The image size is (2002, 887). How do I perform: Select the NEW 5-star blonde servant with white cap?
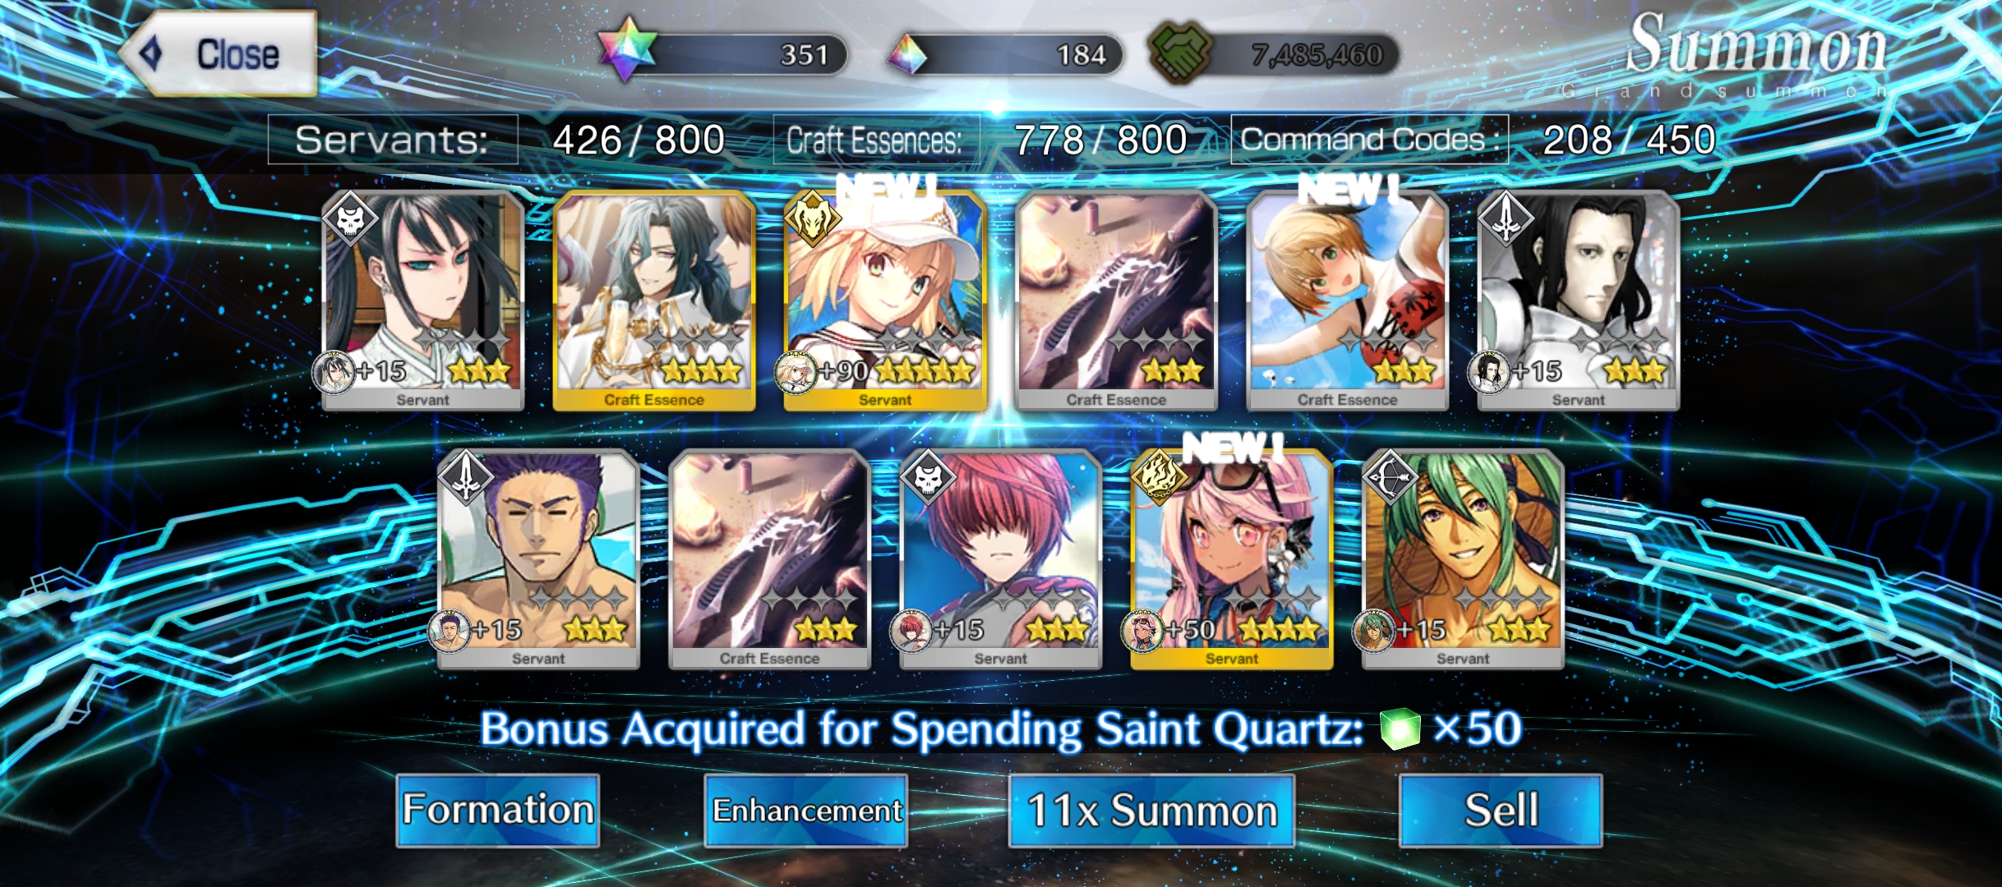pos(885,301)
